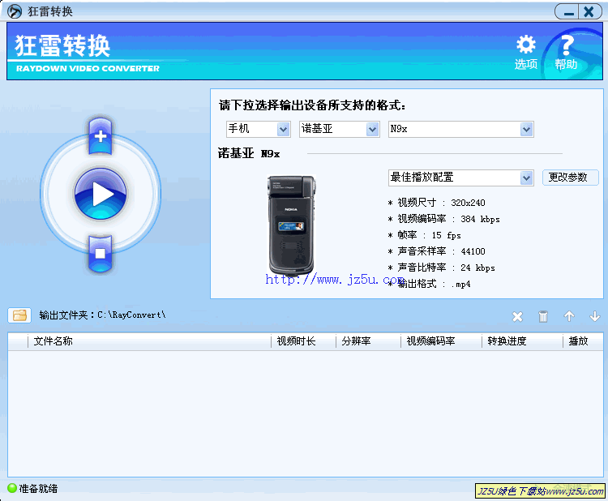Stop conversion with the square stop button
The height and width of the screenshot is (501, 608).
point(101,253)
